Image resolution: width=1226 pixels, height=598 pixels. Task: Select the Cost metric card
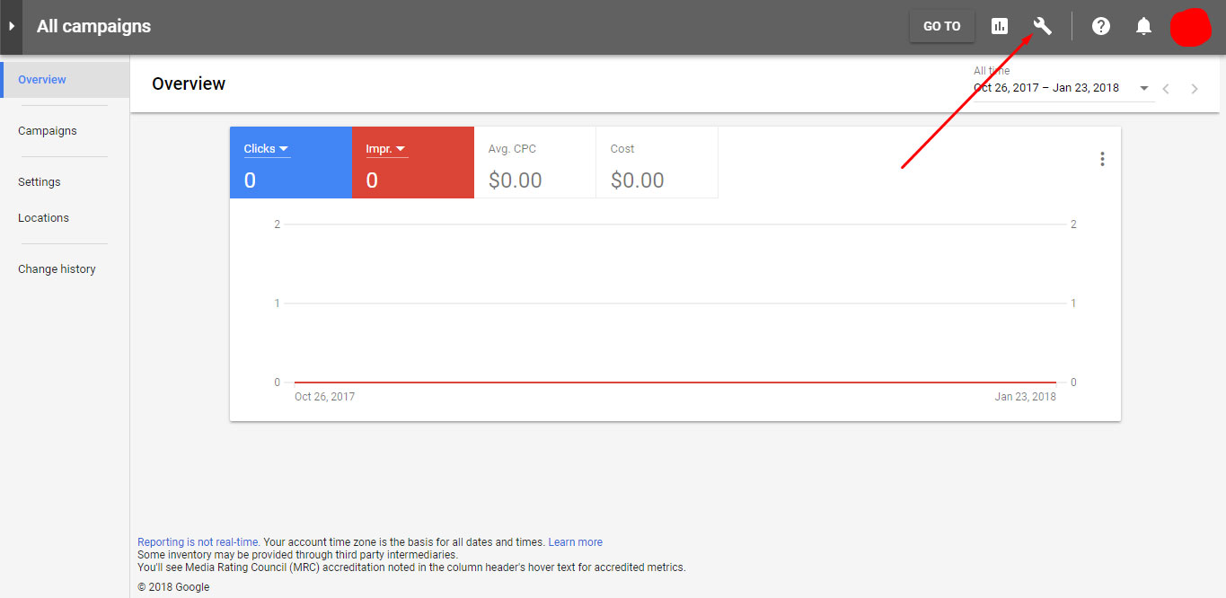coord(657,163)
